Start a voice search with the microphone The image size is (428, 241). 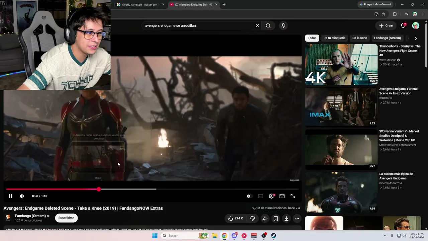[x=283, y=26]
